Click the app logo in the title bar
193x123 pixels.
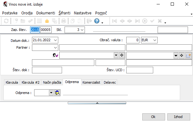click(5, 4)
